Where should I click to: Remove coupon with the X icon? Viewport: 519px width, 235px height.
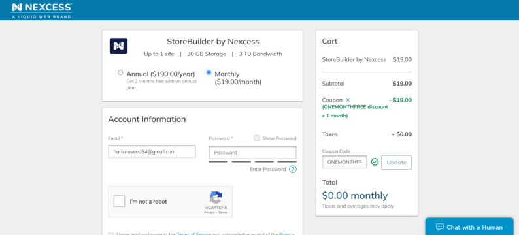348,100
